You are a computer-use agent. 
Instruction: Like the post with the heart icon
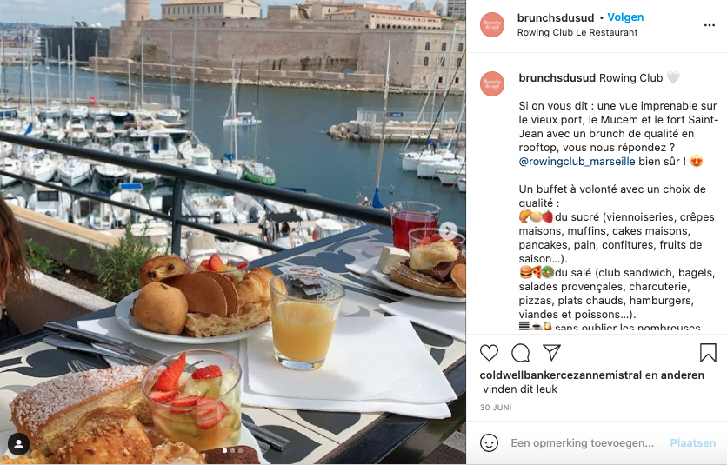pyautogui.click(x=489, y=353)
